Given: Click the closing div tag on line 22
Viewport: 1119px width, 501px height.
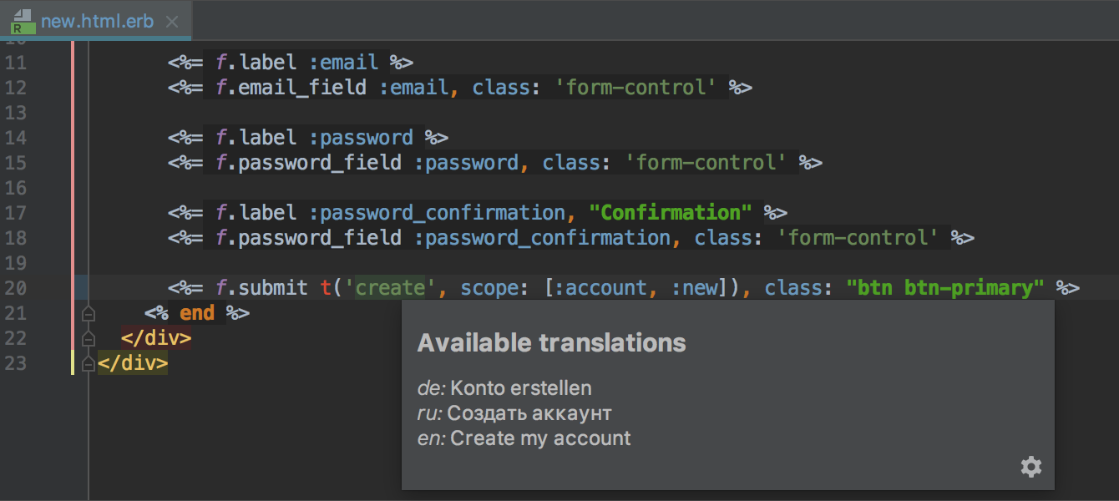Looking at the screenshot, I should (x=156, y=338).
